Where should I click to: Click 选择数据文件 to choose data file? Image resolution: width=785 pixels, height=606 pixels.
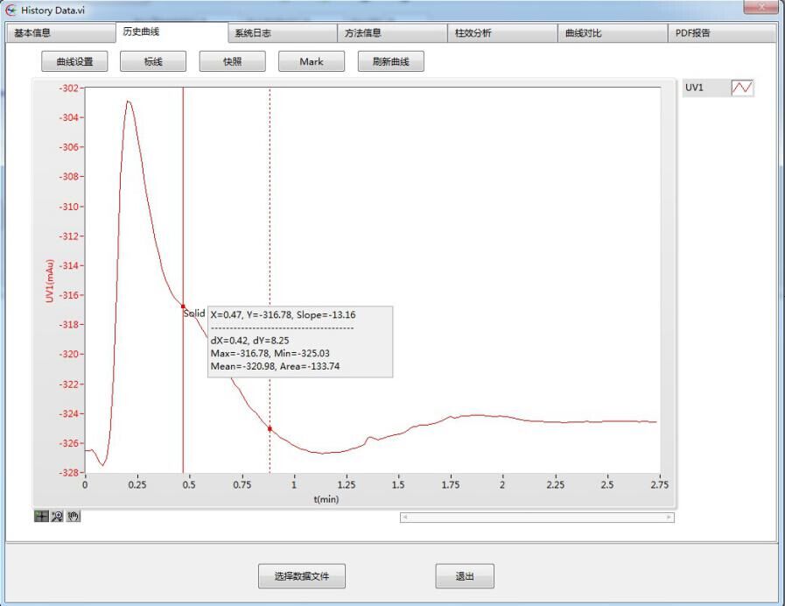pos(302,576)
